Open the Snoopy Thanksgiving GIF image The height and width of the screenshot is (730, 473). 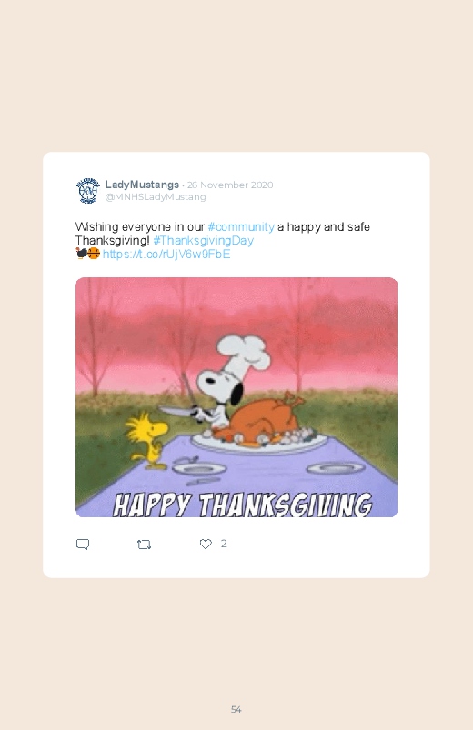tap(236, 397)
